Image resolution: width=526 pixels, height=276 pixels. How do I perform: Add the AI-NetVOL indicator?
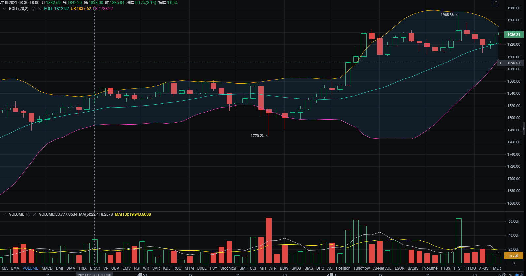click(x=382, y=268)
